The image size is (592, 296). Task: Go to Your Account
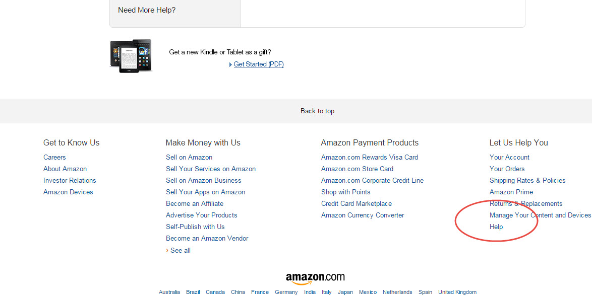coord(509,157)
